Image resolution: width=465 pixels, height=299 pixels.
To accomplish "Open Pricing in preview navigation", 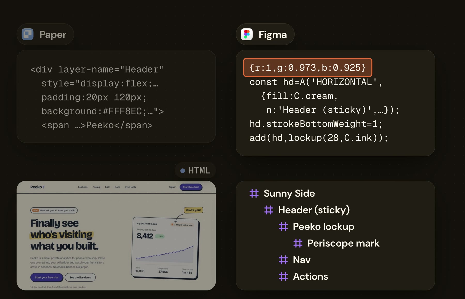I will click(96, 187).
